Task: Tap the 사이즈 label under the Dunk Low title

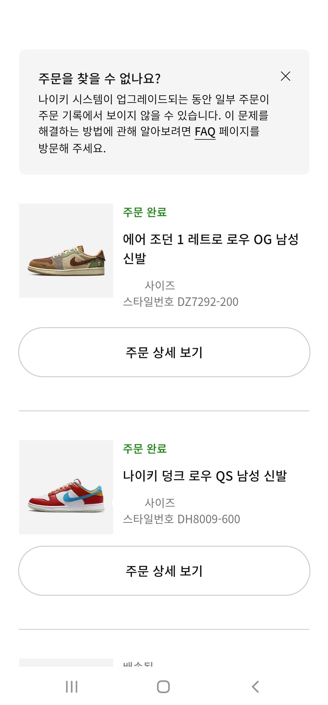Action: pyautogui.click(x=160, y=503)
